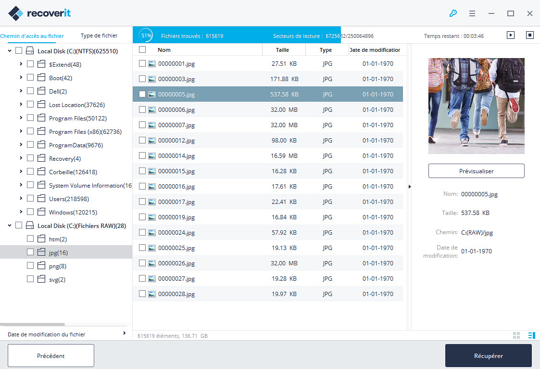Viewport: 540px width, 369px height.
Task: Click the svg(2) folder icon
Action: click(41, 279)
